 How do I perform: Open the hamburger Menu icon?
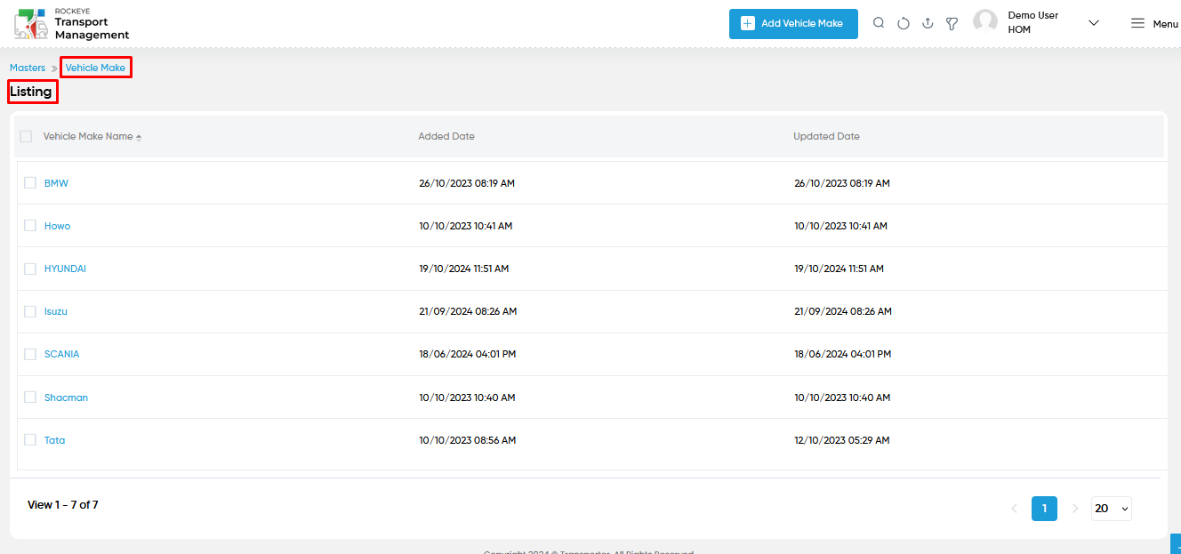coord(1137,23)
